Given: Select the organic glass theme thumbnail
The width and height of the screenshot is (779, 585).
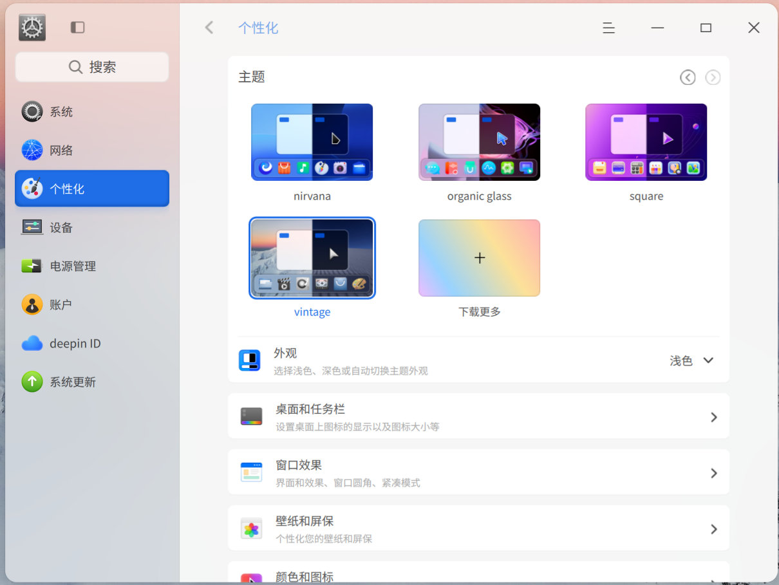Looking at the screenshot, I should pyautogui.click(x=479, y=142).
